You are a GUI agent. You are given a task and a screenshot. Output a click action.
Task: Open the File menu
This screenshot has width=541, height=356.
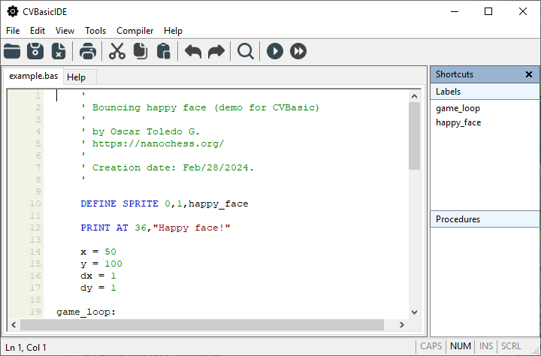click(13, 31)
